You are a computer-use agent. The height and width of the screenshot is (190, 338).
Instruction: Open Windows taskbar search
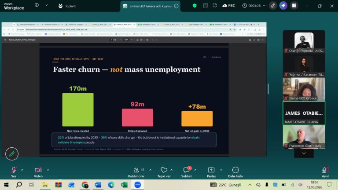point(19,185)
